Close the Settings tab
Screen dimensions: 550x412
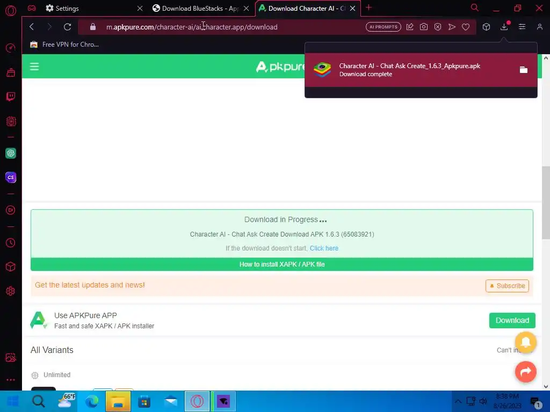[x=140, y=9]
